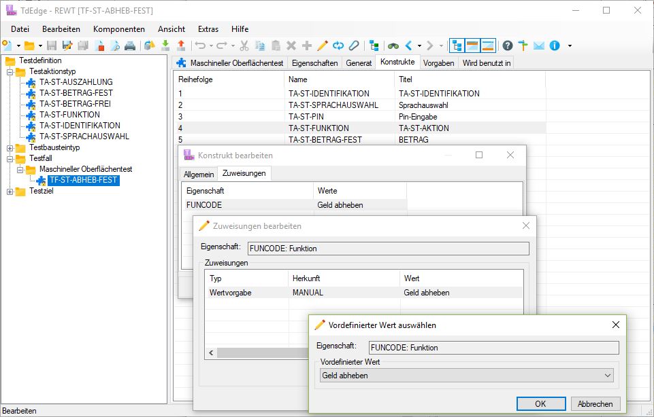The height and width of the screenshot is (417, 654).
Task: Click the green download arrow icon
Action: (x=165, y=46)
